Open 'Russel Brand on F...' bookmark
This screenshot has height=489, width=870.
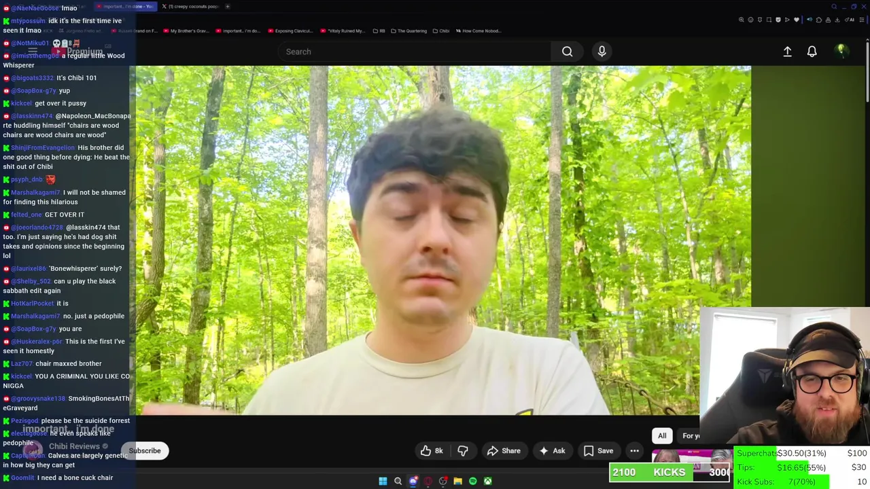coord(133,31)
